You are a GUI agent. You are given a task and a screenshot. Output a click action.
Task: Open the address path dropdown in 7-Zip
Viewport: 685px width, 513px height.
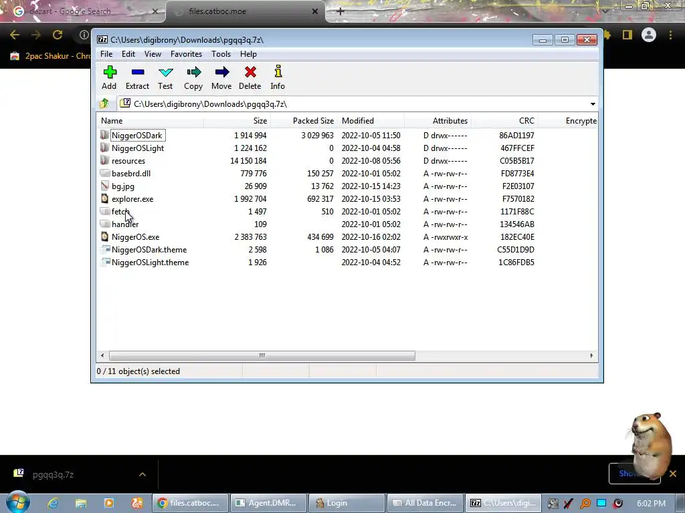593,104
